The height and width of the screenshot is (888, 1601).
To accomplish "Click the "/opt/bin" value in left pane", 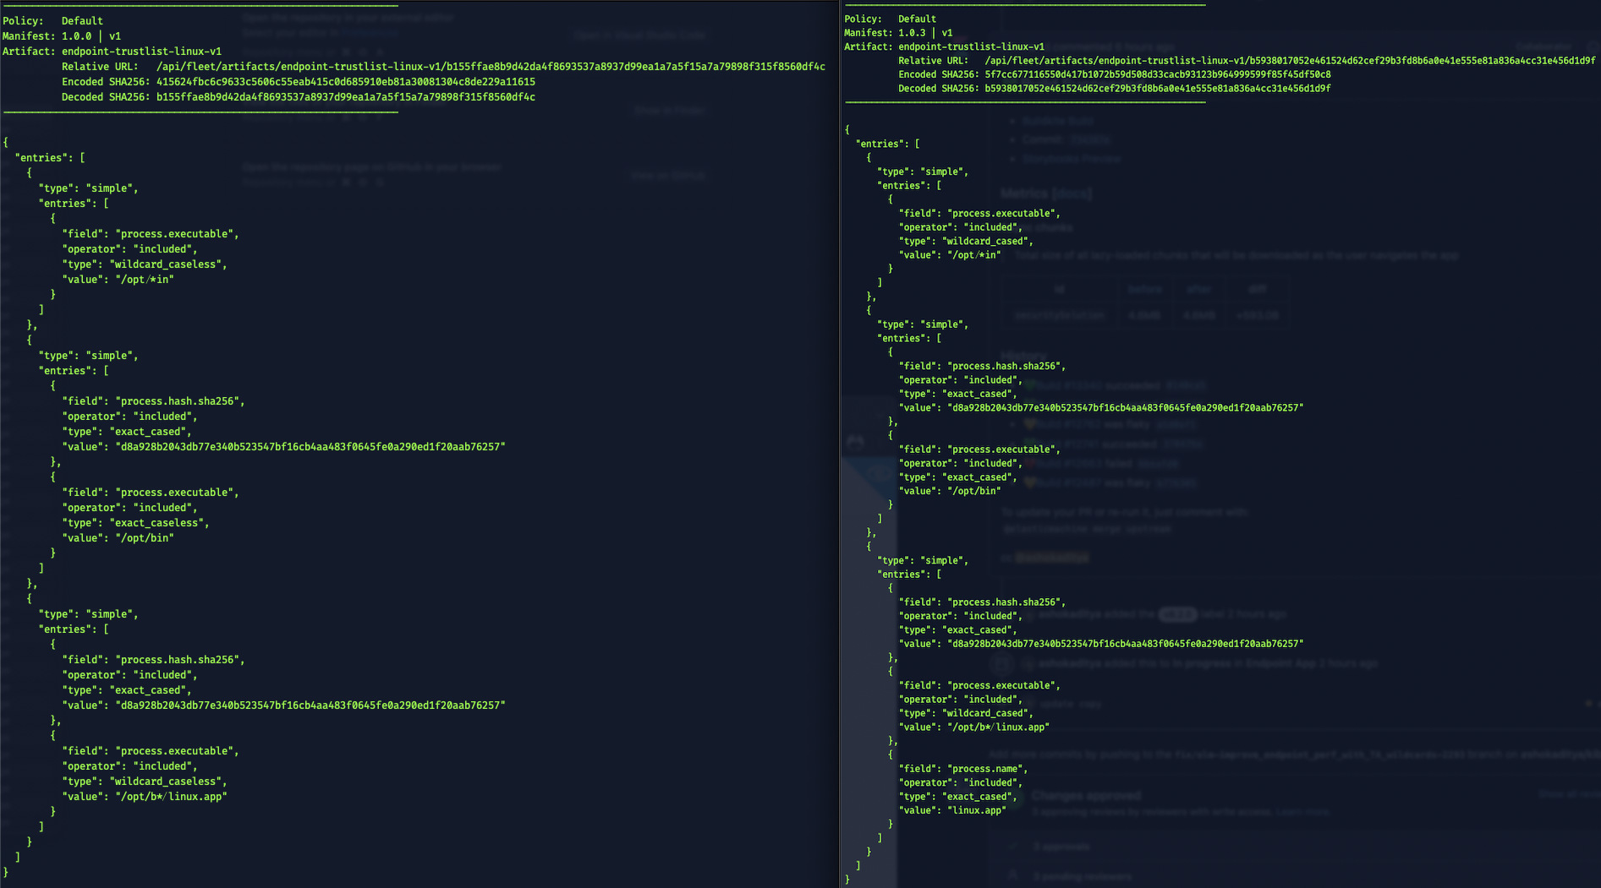I will [145, 538].
